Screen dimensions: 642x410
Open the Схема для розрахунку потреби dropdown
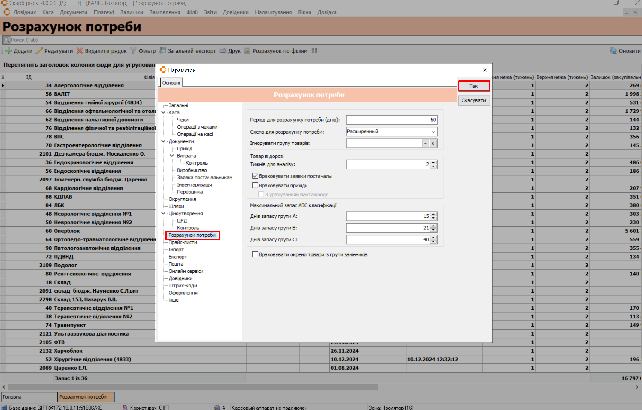coord(433,132)
